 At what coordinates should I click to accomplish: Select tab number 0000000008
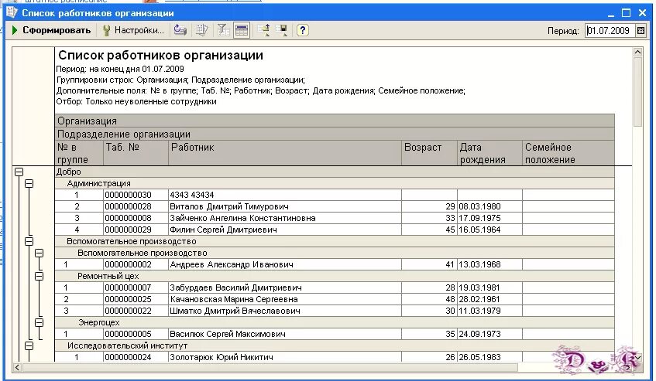pyautogui.click(x=128, y=218)
